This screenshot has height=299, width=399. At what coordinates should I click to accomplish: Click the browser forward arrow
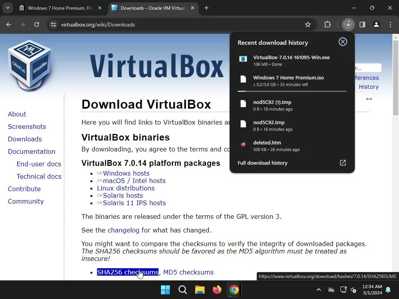tap(22, 25)
